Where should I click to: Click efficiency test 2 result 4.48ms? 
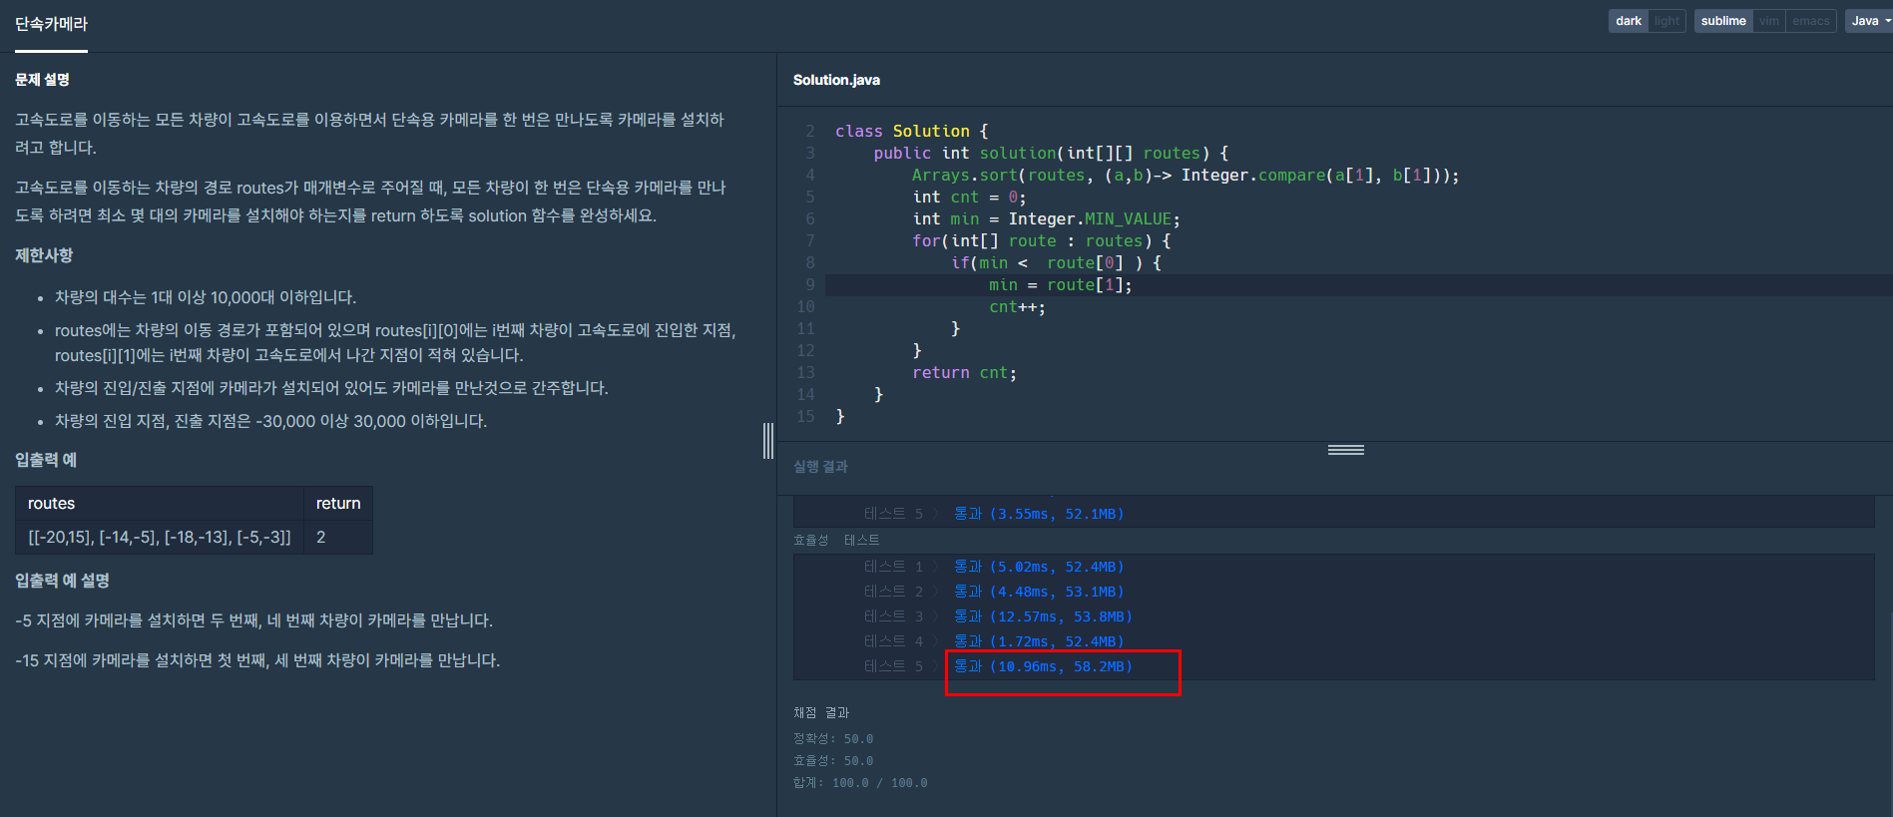click(1039, 592)
